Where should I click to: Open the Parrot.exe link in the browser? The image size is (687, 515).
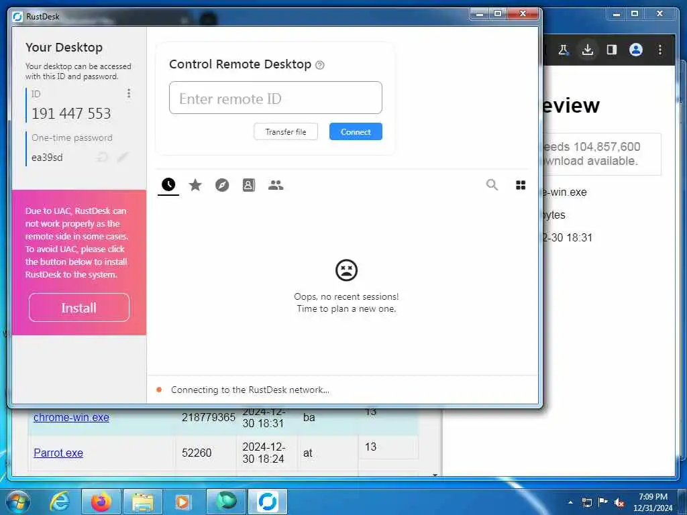tap(58, 453)
